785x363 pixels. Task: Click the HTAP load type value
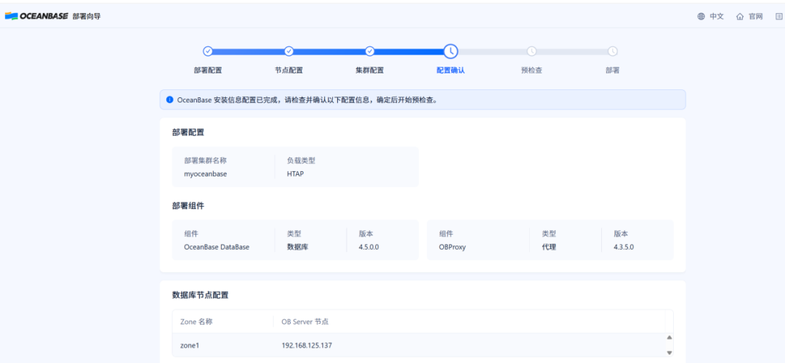click(296, 174)
